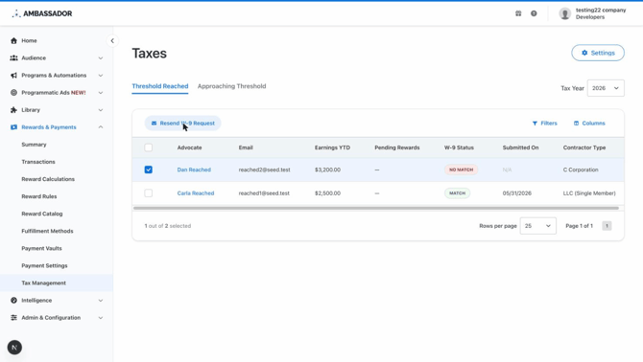Viewport: 643px width, 362px height.
Task: Click the Programmatic Ads target icon
Action: point(14,93)
